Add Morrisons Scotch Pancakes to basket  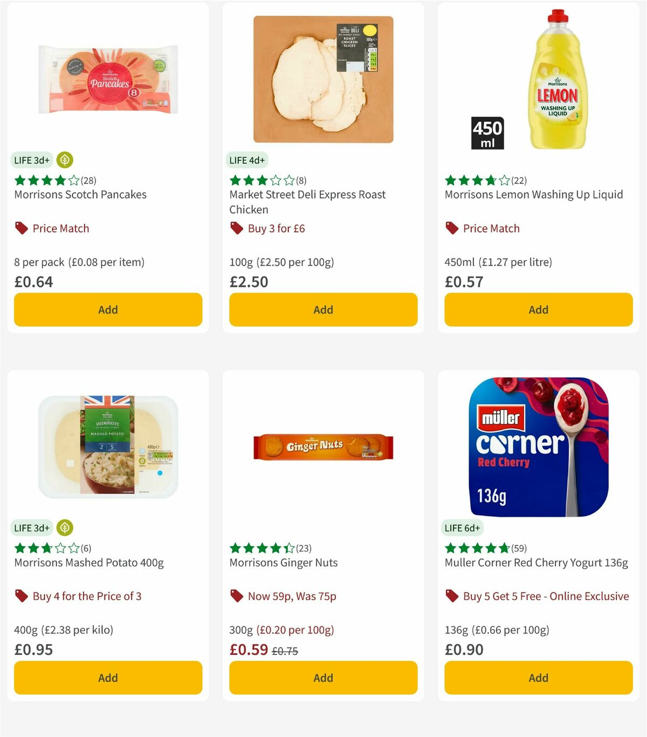[x=108, y=310]
